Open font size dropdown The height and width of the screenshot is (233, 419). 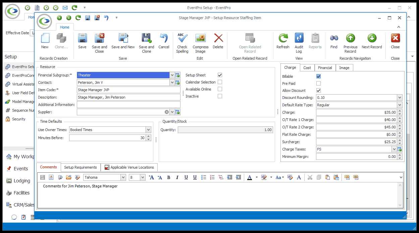click(x=143, y=177)
